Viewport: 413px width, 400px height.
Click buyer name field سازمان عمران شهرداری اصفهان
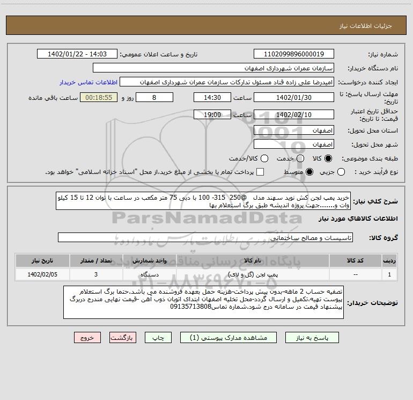(x=213, y=68)
